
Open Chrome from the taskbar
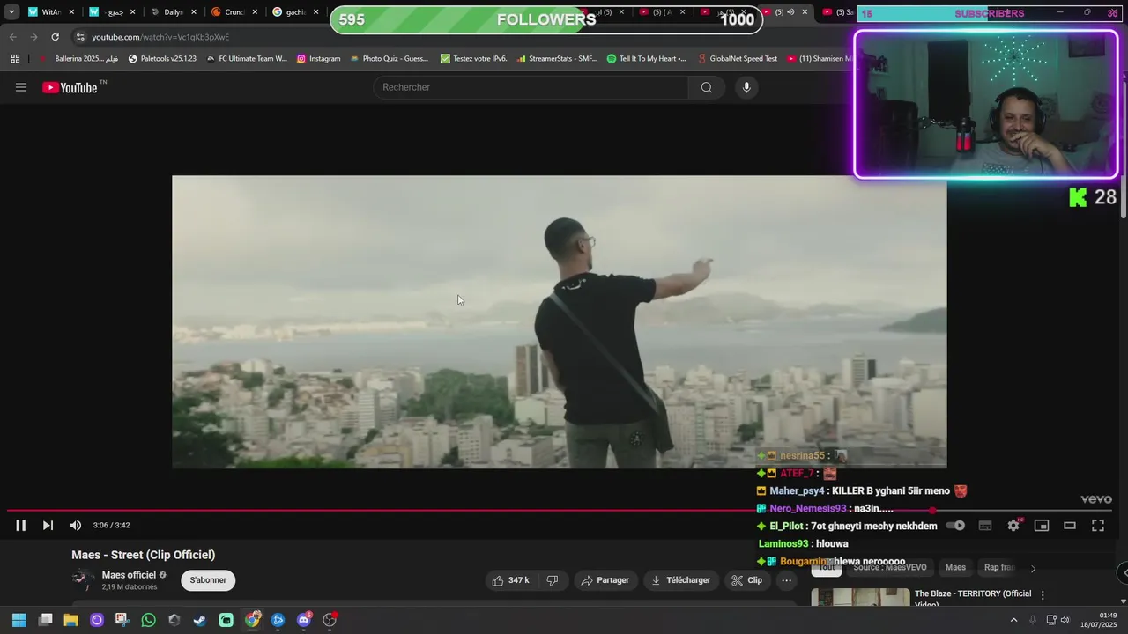point(252,620)
